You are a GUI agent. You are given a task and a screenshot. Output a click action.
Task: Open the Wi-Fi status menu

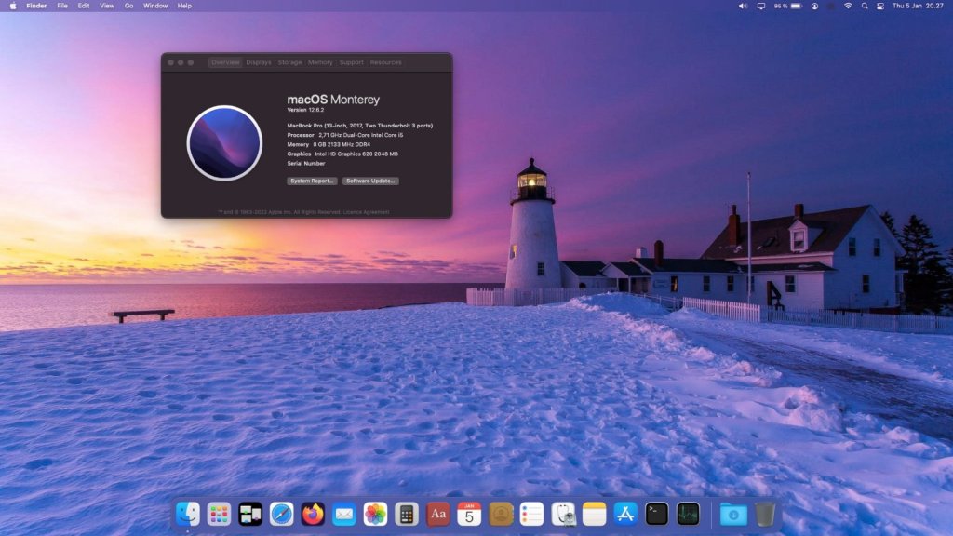coord(848,6)
